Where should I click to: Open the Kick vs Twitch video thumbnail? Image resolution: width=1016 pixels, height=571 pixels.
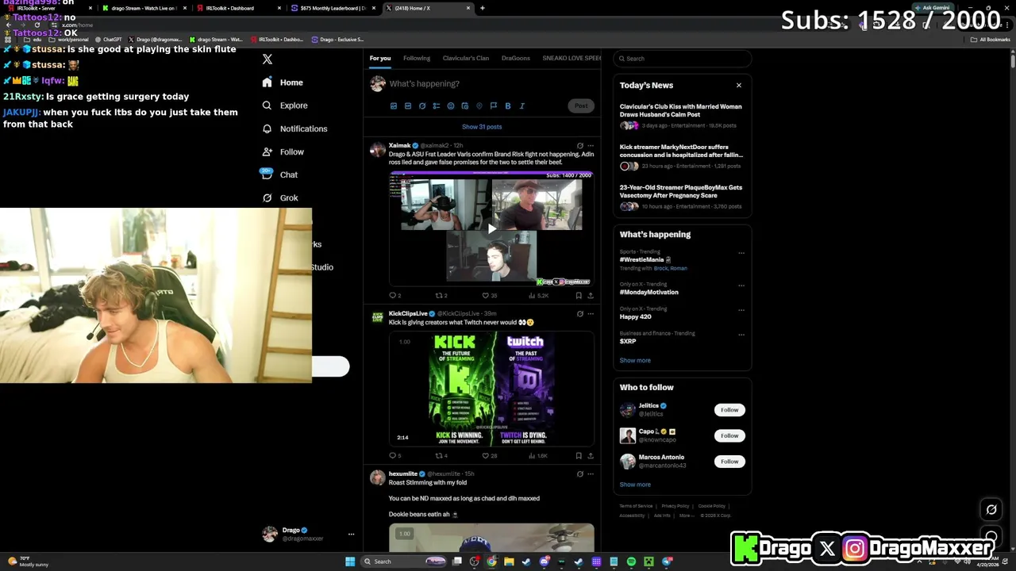tap(491, 388)
